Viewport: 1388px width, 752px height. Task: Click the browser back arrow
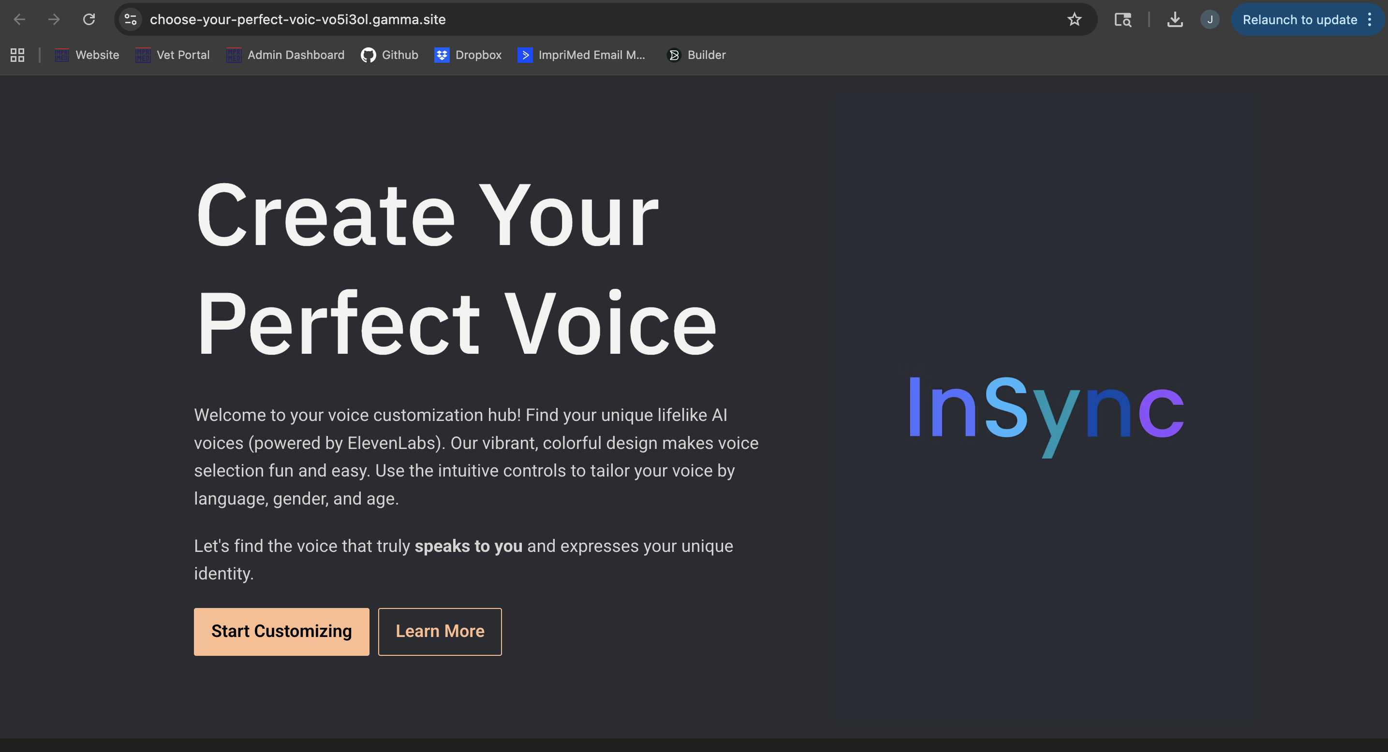[x=19, y=20]
